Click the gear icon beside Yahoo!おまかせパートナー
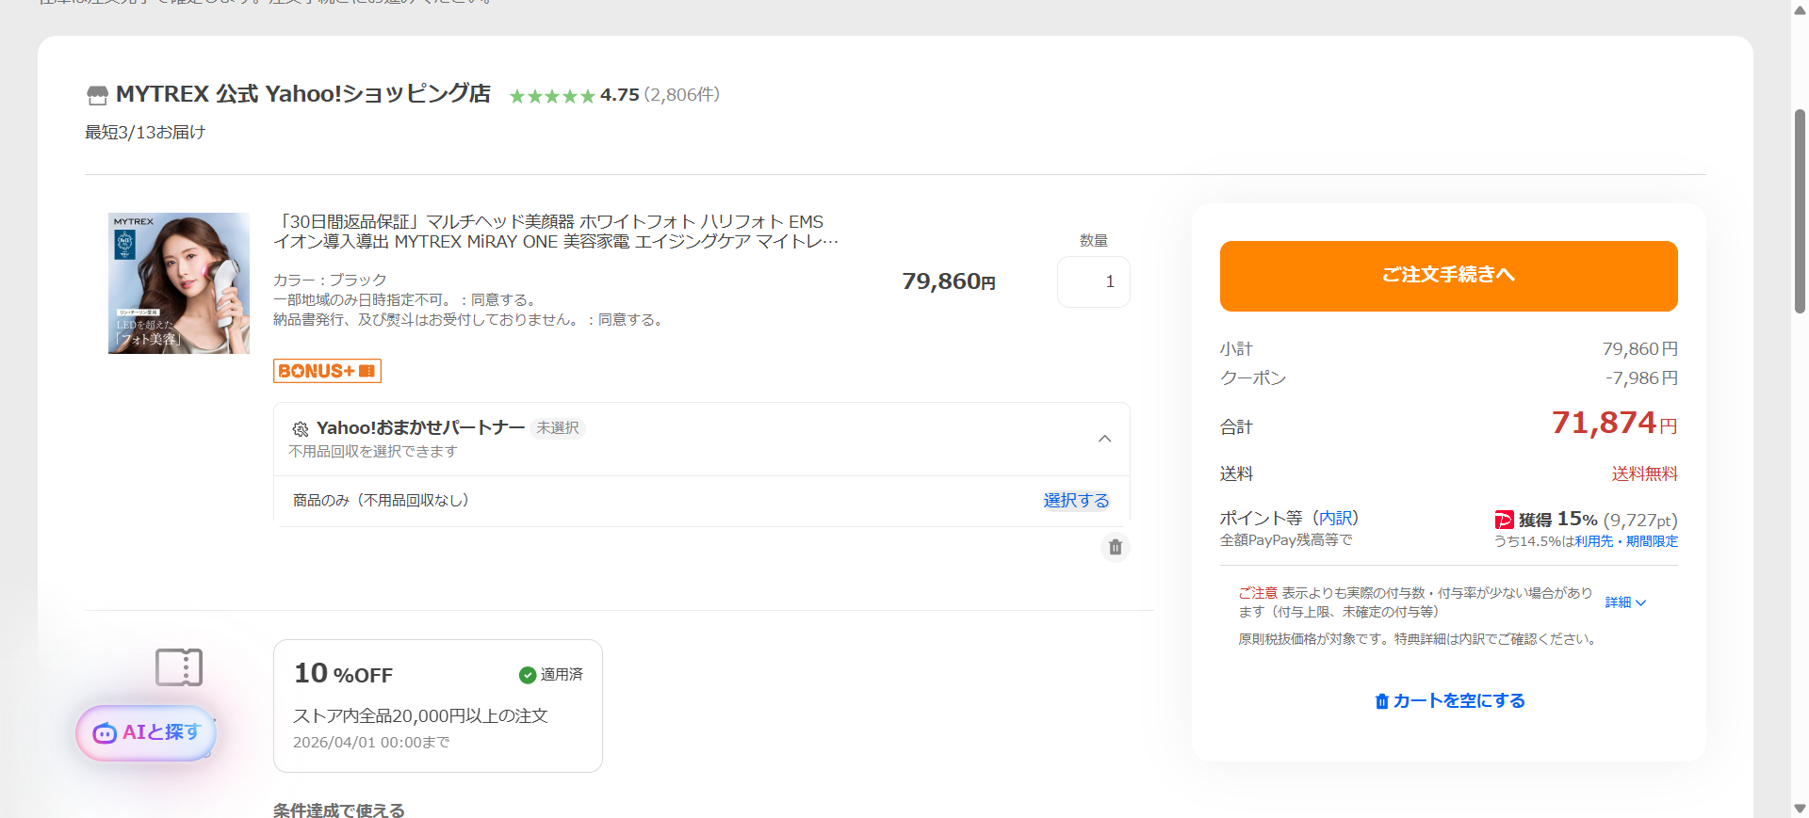 (x=301, y=429)
